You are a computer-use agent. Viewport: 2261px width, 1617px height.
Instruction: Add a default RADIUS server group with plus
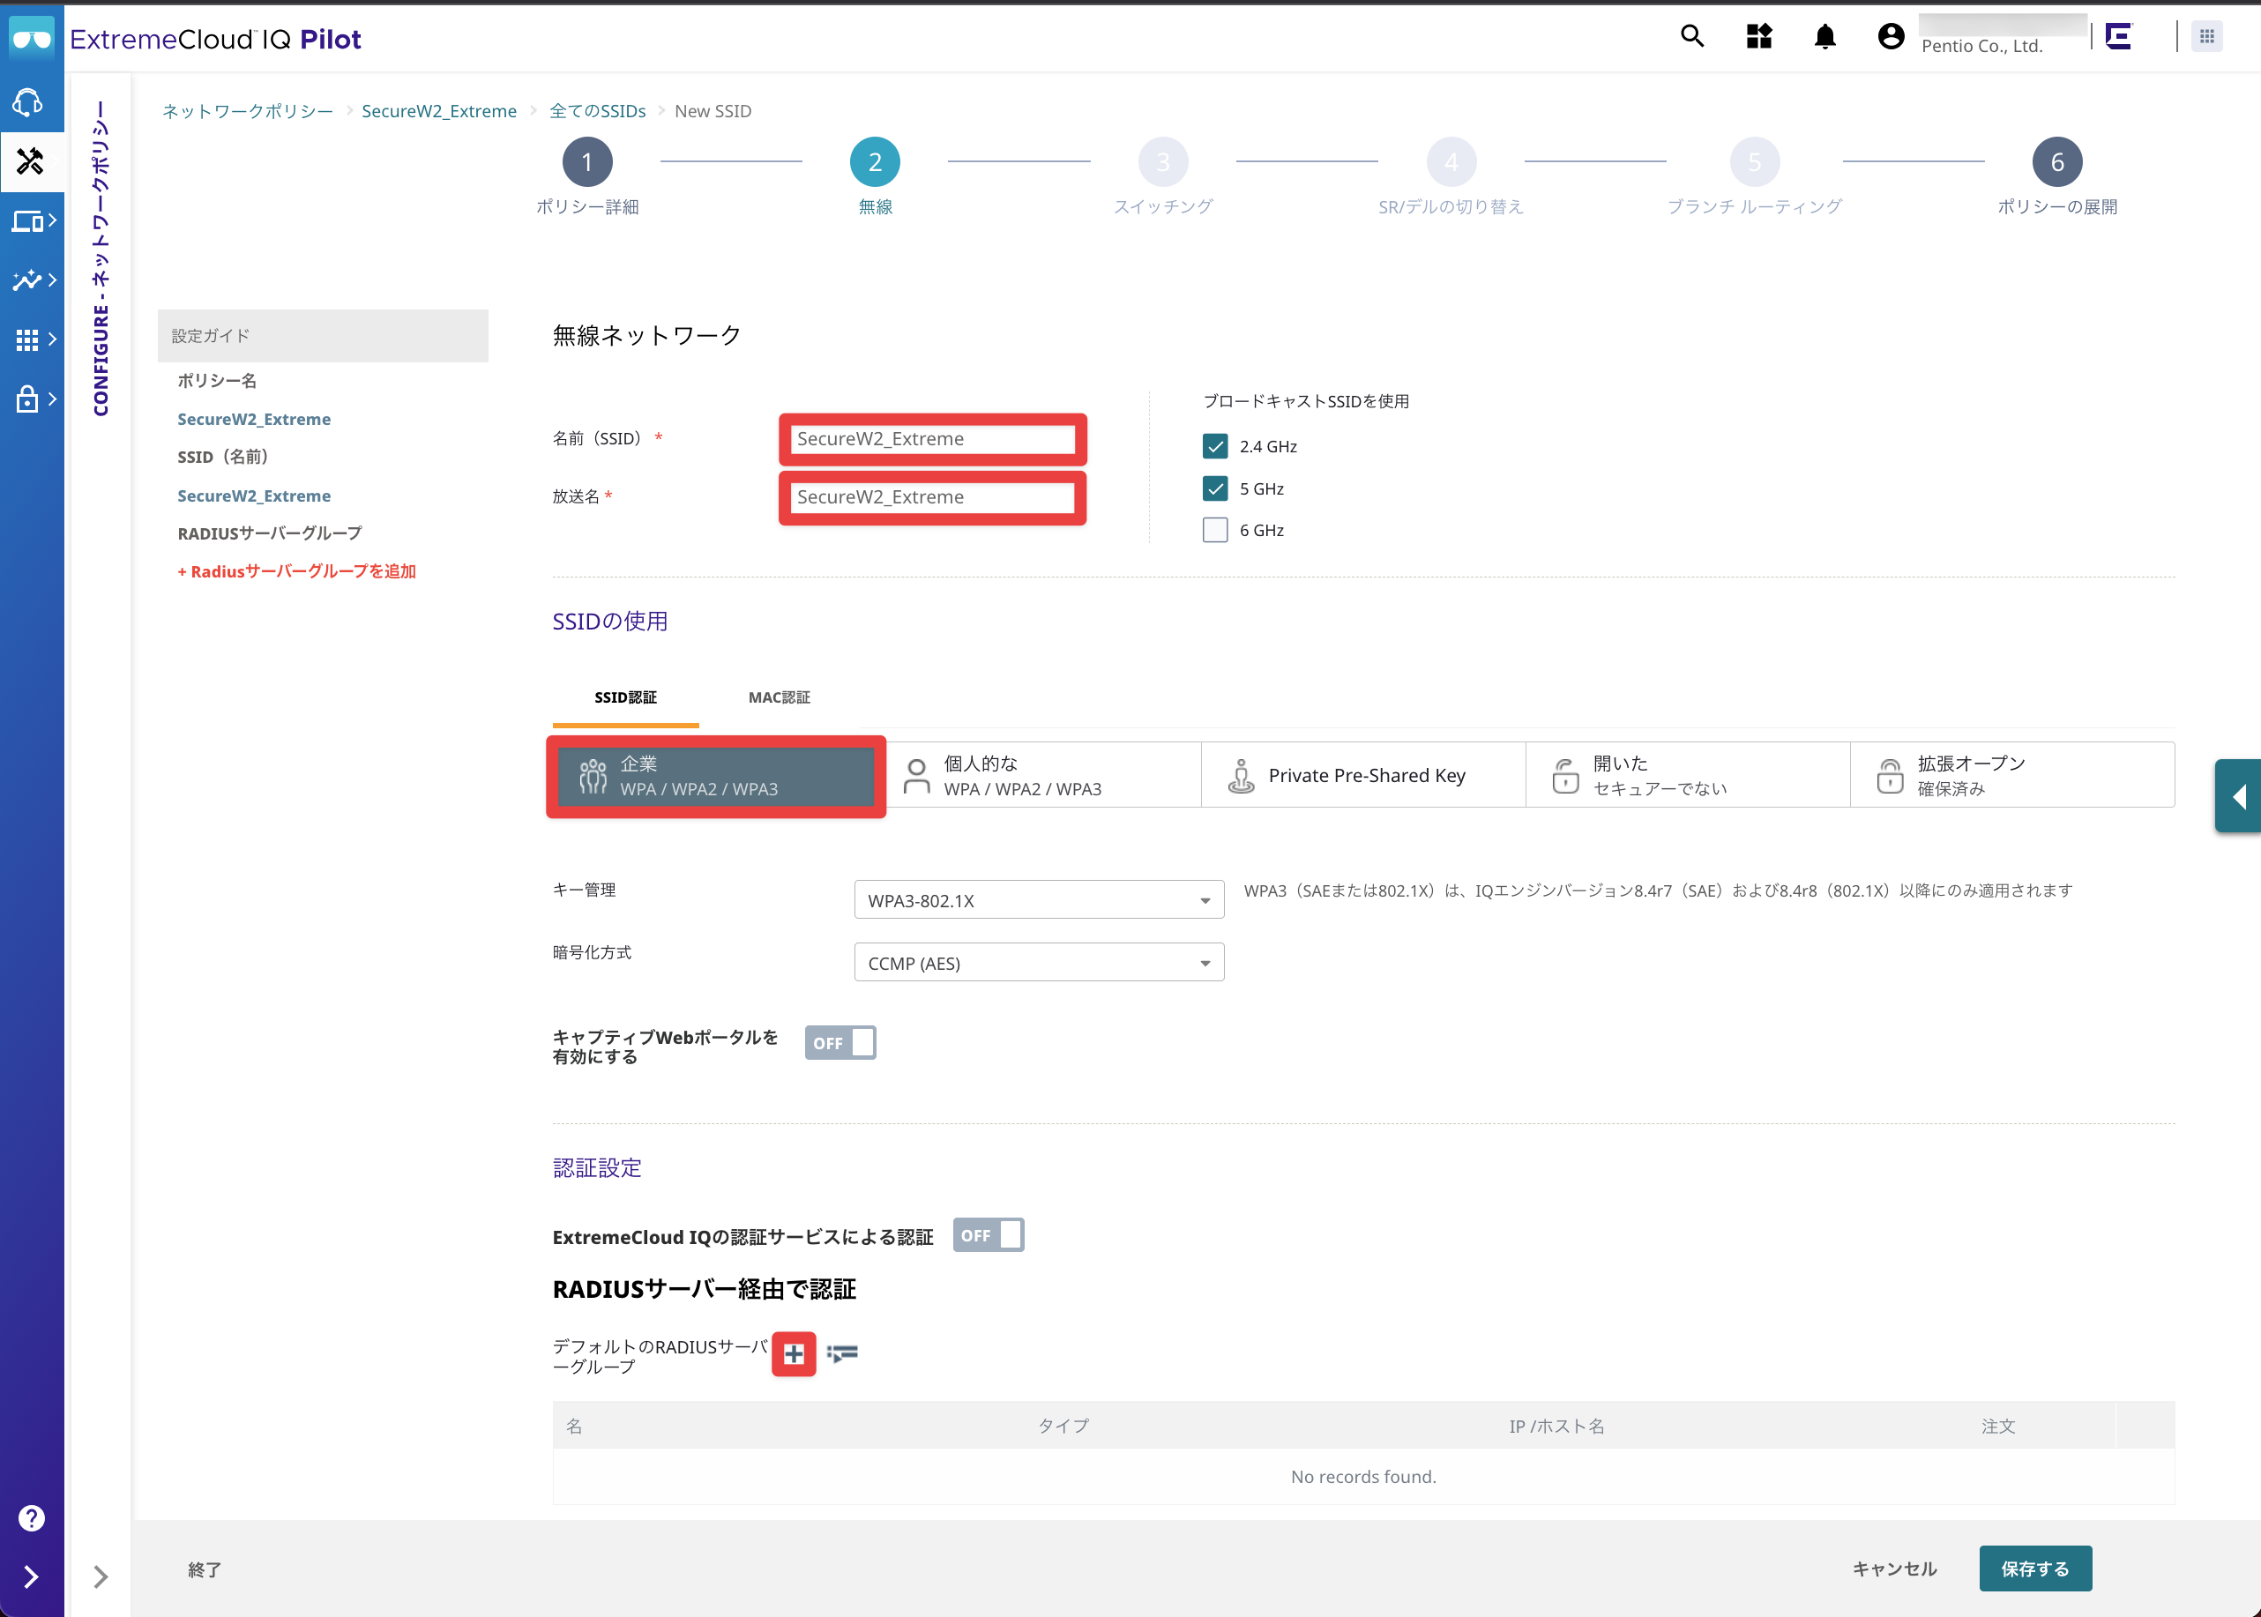794,1353
